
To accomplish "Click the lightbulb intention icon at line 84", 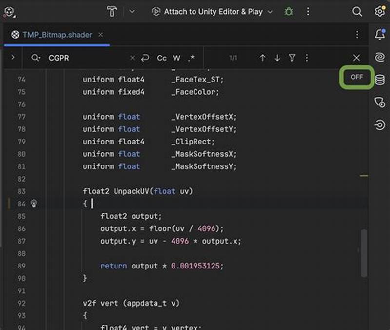I will (x=33, y=204).
